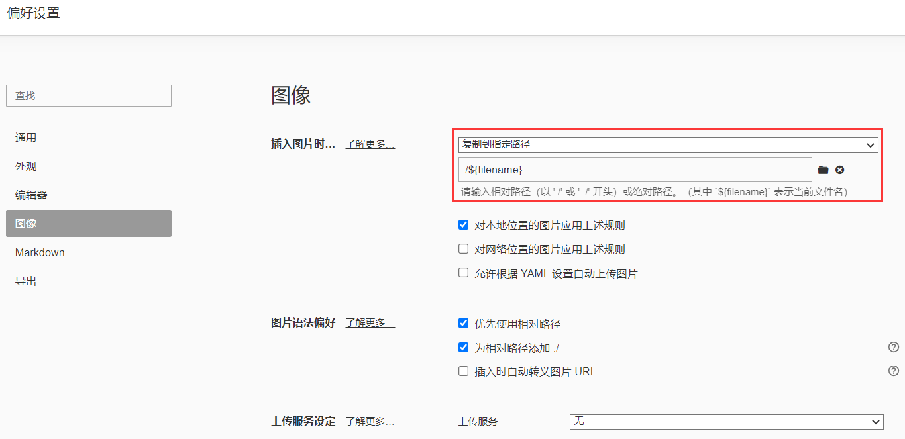Show help for 为相对路径添加 ./ option
This screenshot has height=439, width=905.
(893, 347)
